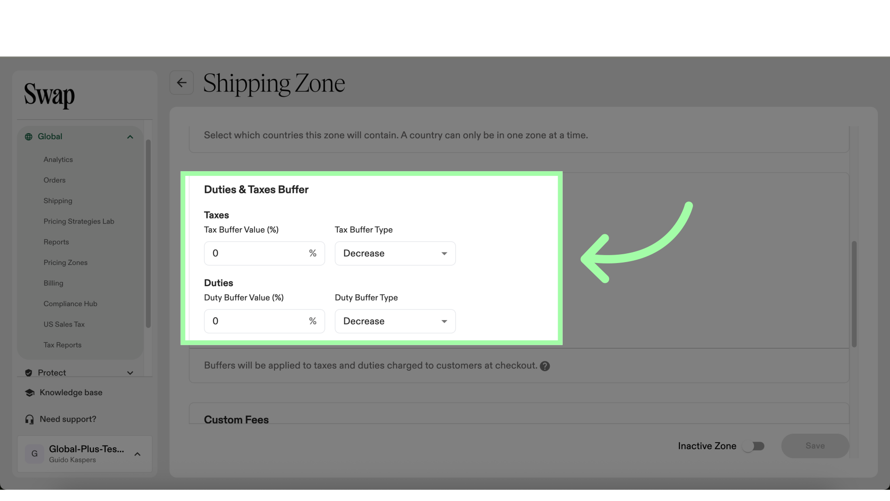Collapse the Global menu section
This screenshot has width=890, height=501.
point(130,137)
